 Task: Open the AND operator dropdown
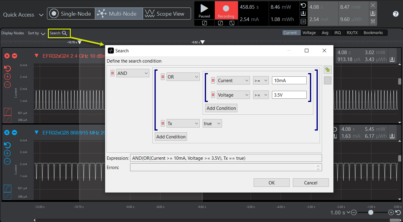[133, 73]
